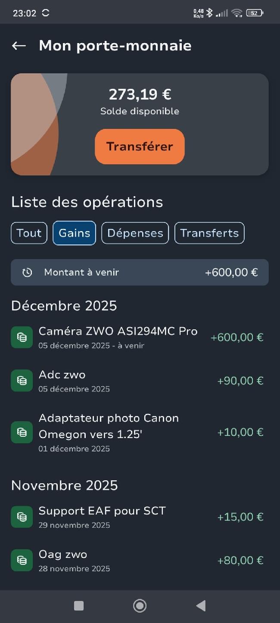Viewport: 280px width, 623px height.
Task: Filter the list by Transferts
Action: [209, 233]
